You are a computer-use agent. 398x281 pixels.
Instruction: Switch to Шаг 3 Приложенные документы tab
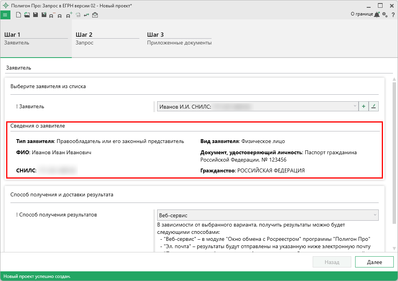coord(179,39)
